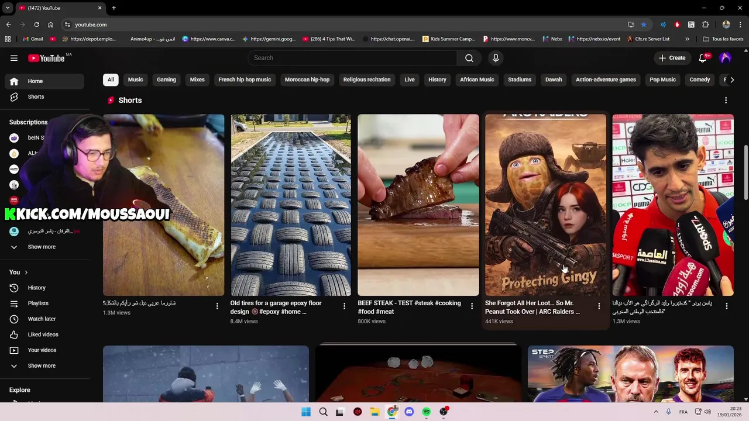Activate voice search microphone
The width and height of the screenshot is (749, 421).
click(x=496, y=58)
